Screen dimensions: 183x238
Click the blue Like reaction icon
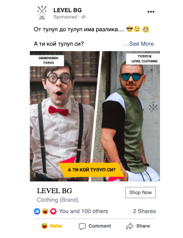37,211
